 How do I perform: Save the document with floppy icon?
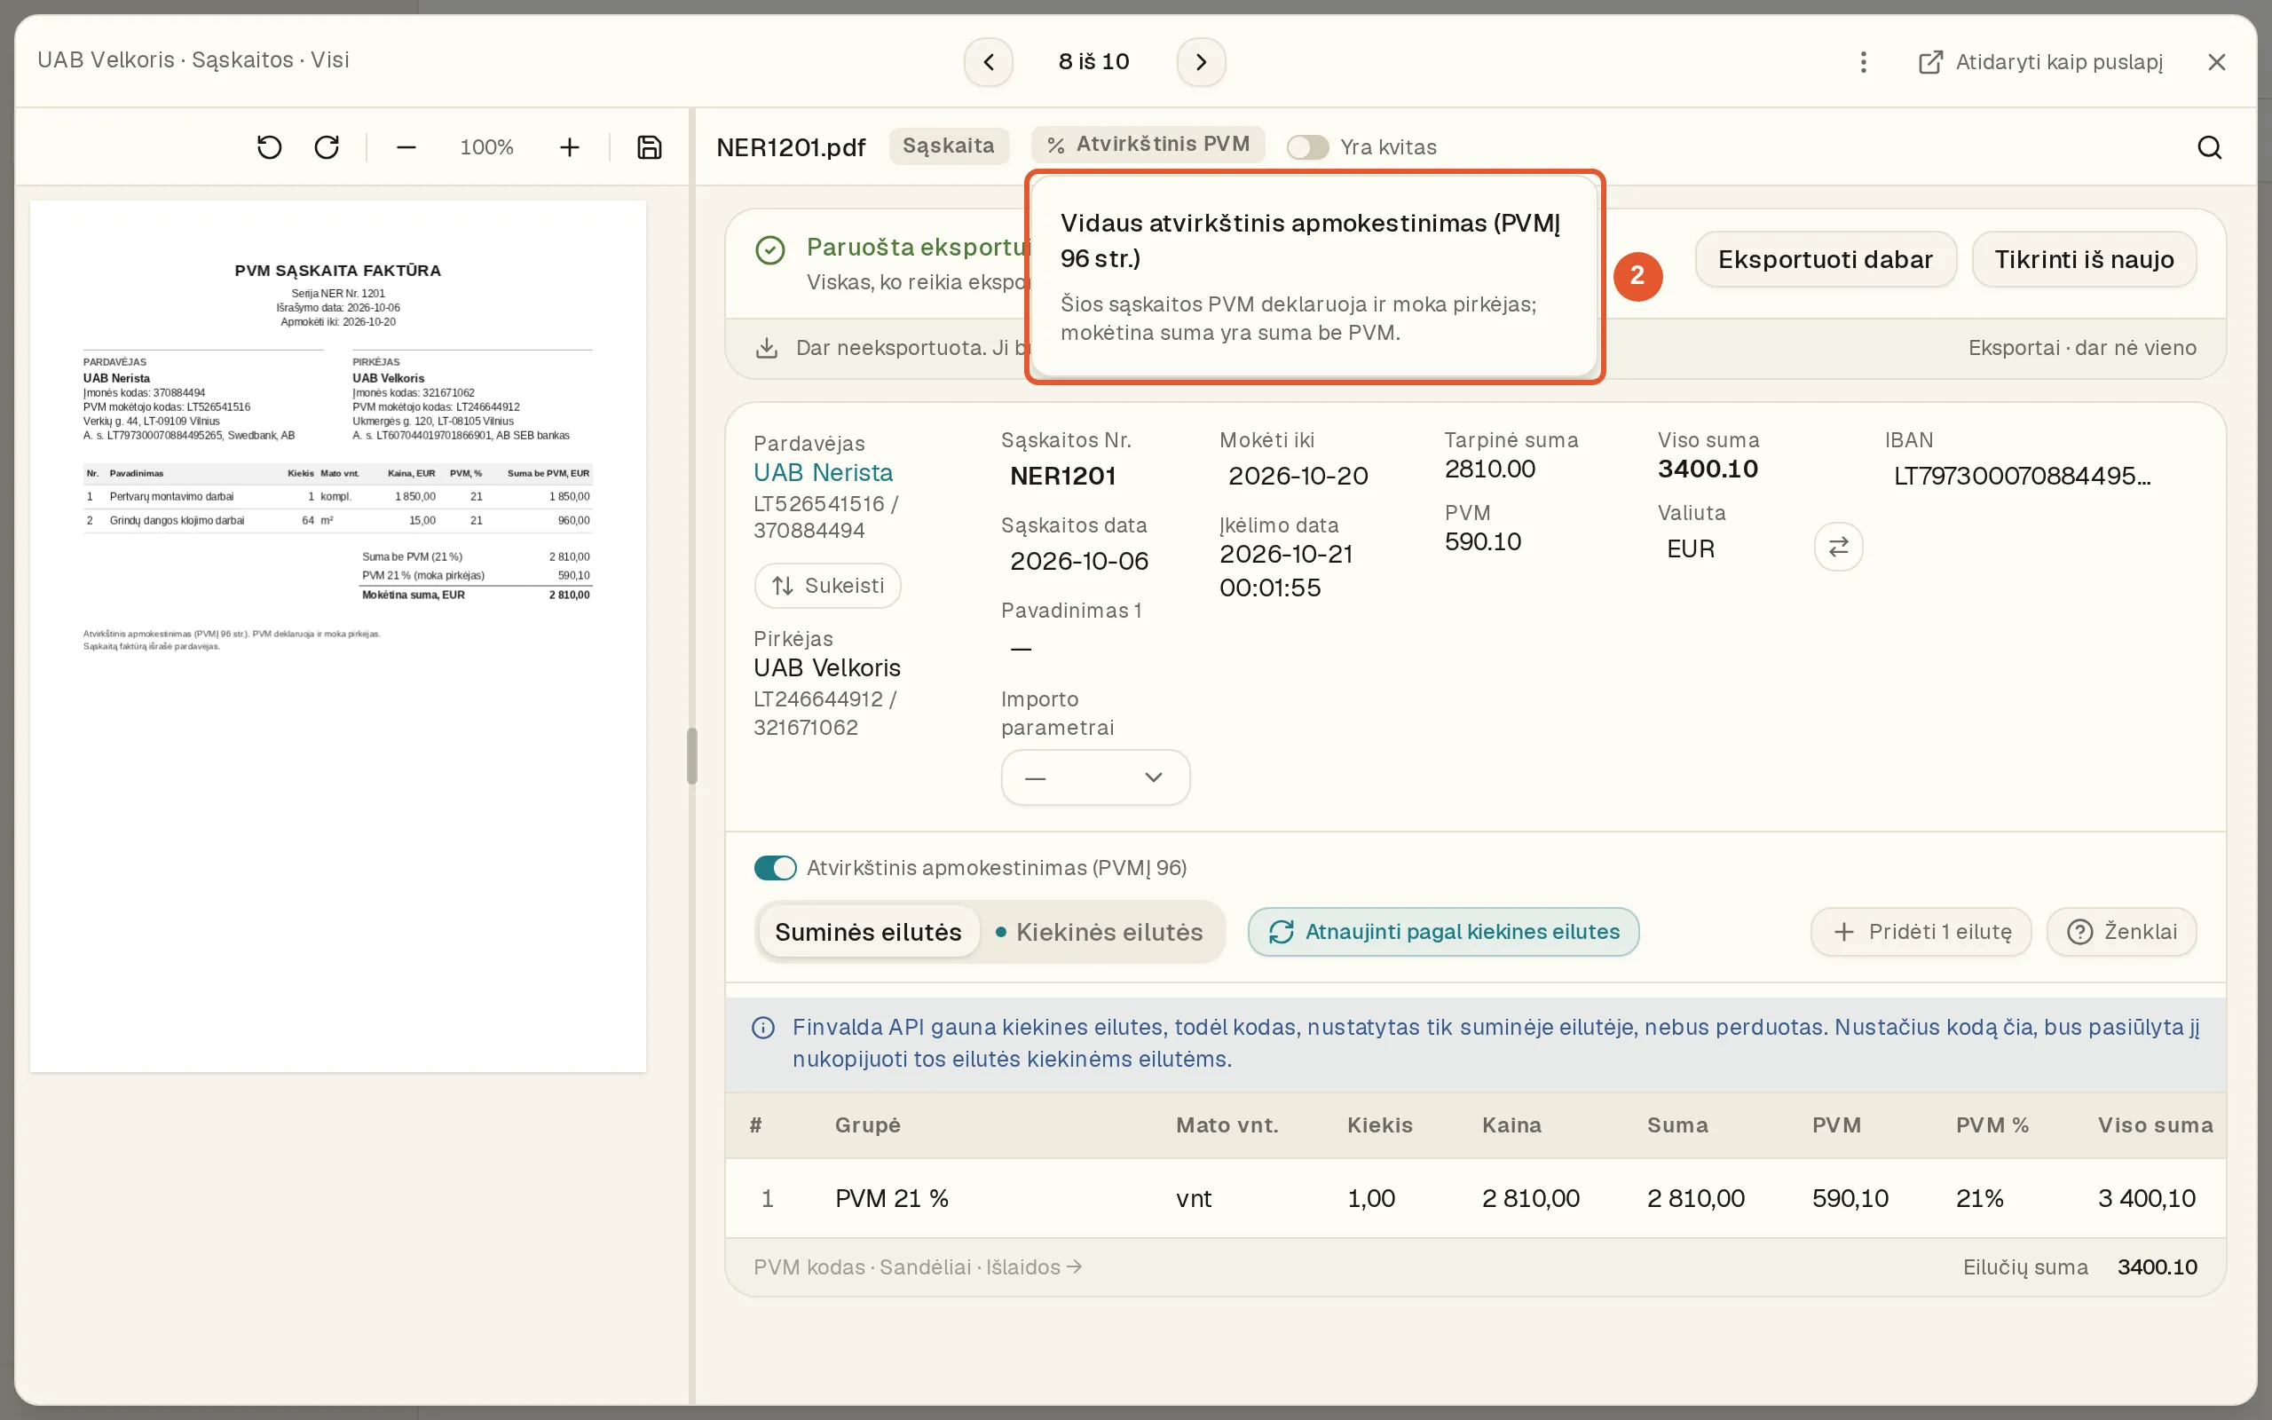point(650,147)
